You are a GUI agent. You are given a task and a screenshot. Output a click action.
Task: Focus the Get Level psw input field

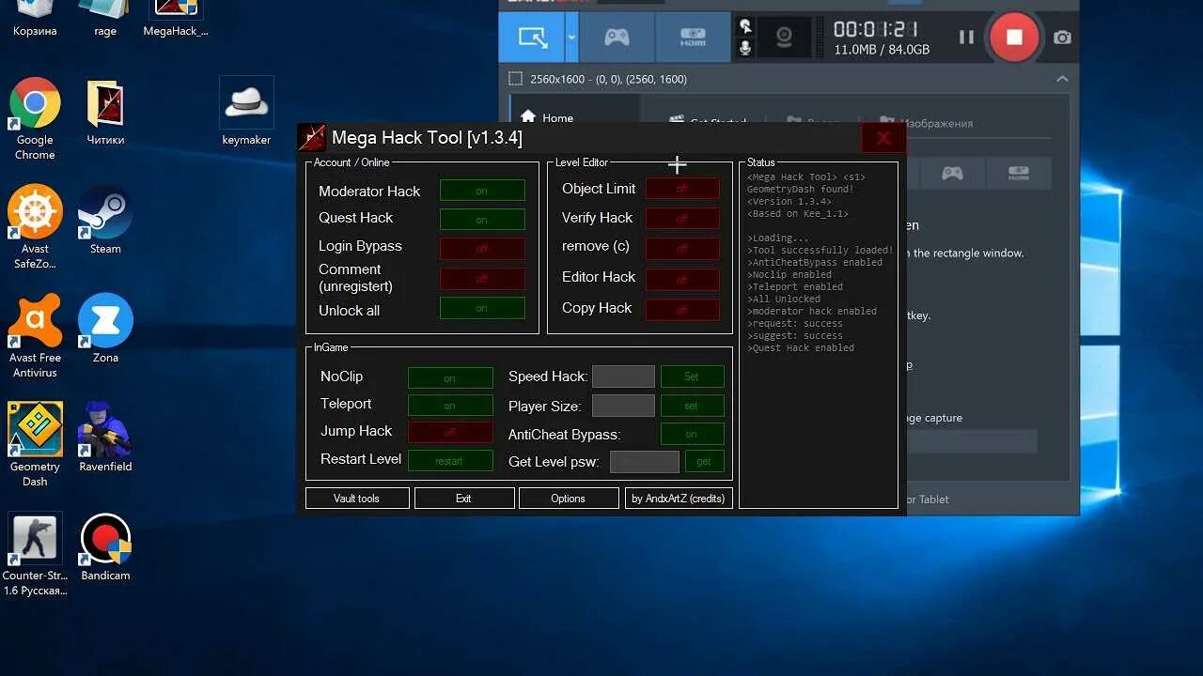(x=645, y=462)
